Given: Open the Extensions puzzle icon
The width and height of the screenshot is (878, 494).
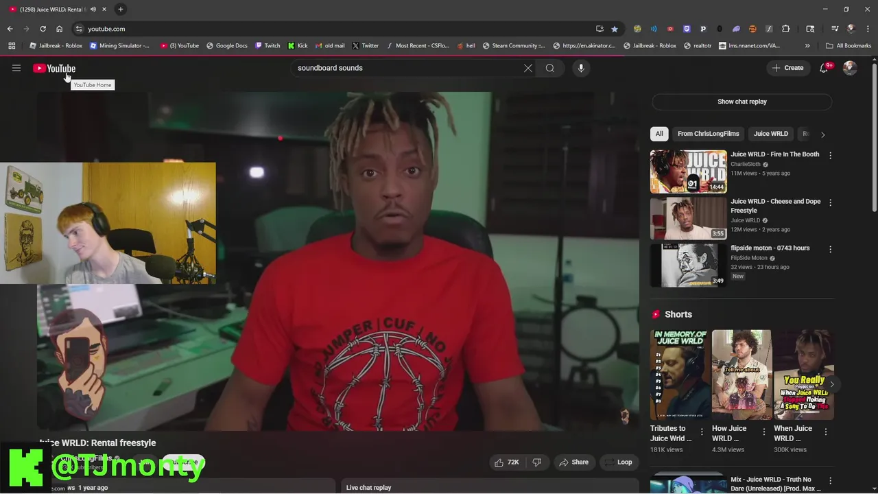Looking at the screenshot, I should coord(786,29).
